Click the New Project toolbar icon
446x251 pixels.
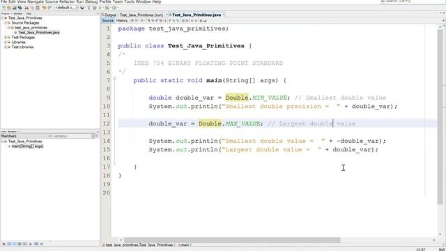tap(9, 8)
